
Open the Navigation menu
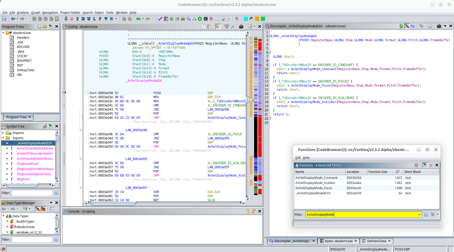[x=50, y=12]
